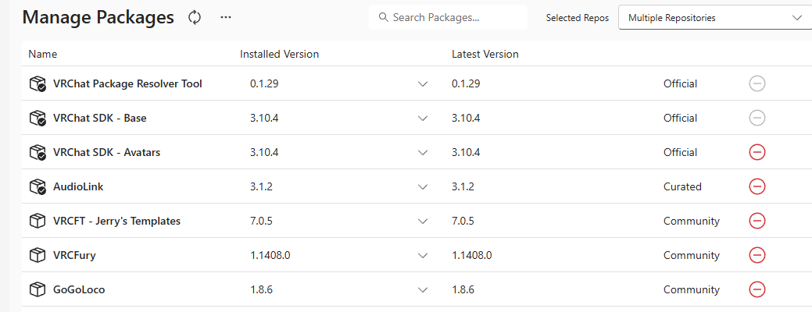
Task: Remove the VRCFury package
Action: point(757,255)
